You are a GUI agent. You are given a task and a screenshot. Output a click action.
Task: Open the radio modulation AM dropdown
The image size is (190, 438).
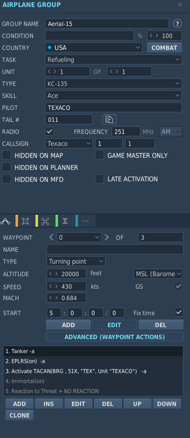(170, 131)
